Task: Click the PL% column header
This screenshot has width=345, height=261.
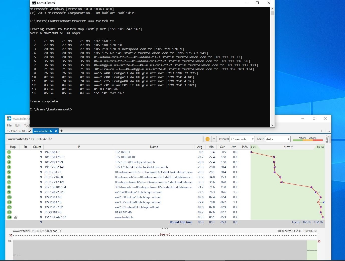Action: coord(245,147)
